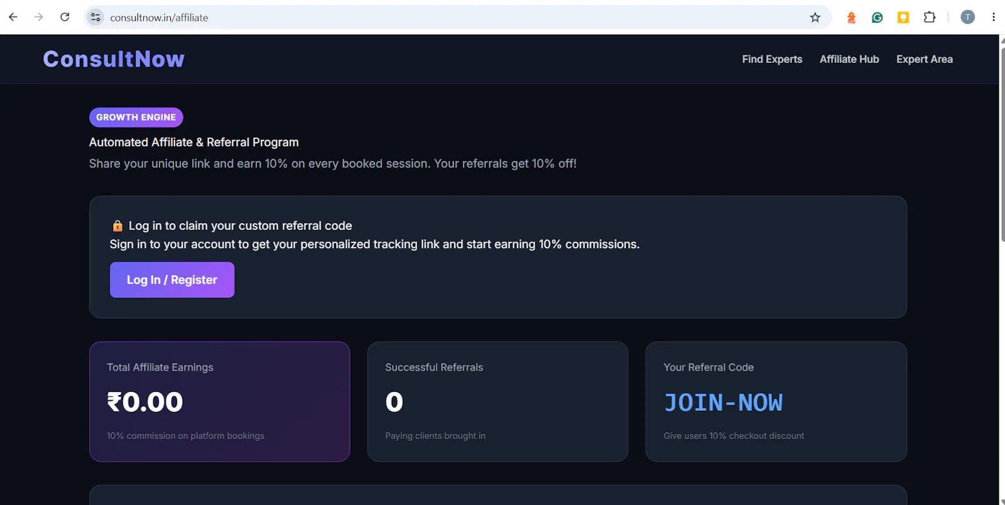The image size is (1005, 505).
Task: Click the JOIN-NOW referral code
Action: point(723,403)
